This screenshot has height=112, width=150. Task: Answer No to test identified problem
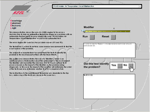[x=131, y=66]
